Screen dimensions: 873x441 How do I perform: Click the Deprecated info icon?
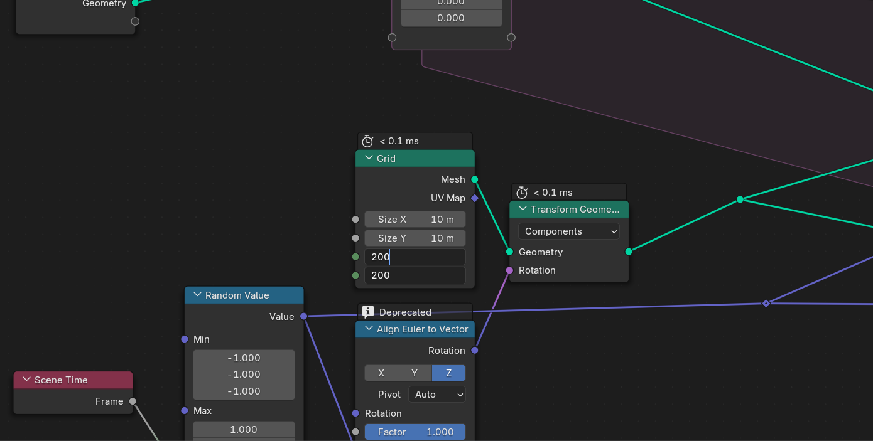pyautogui.click(x=368, y=312)
